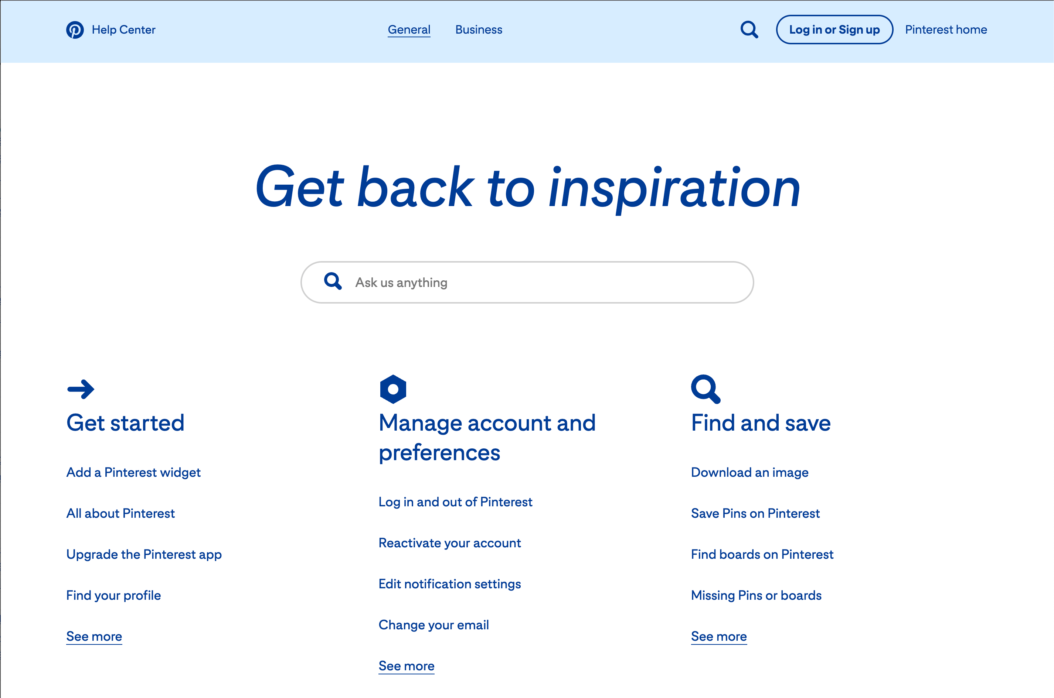Select the Business tab
The width and height of the screenshot is (1054, 698).
[x=479, y=30]
